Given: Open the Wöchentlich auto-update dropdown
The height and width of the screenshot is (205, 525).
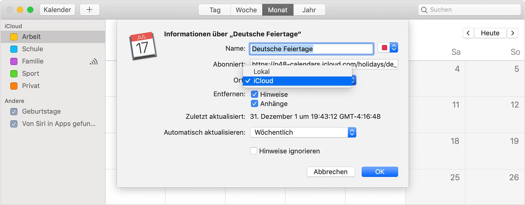Looking at the screenshot, I should click(x=303, y=132).
